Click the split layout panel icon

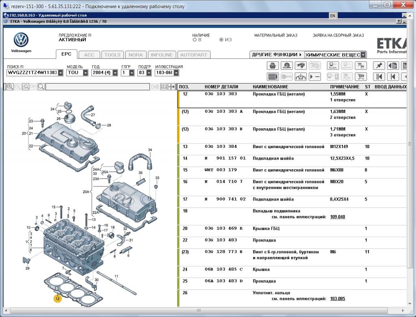164,87
